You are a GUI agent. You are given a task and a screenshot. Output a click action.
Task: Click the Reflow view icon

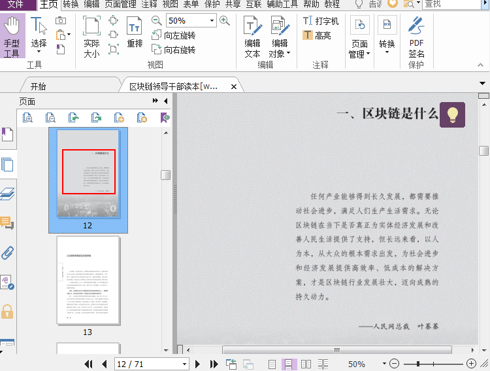(135, 32)
